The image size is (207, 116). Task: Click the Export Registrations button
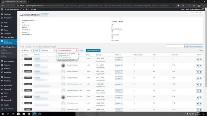(93, 50)
